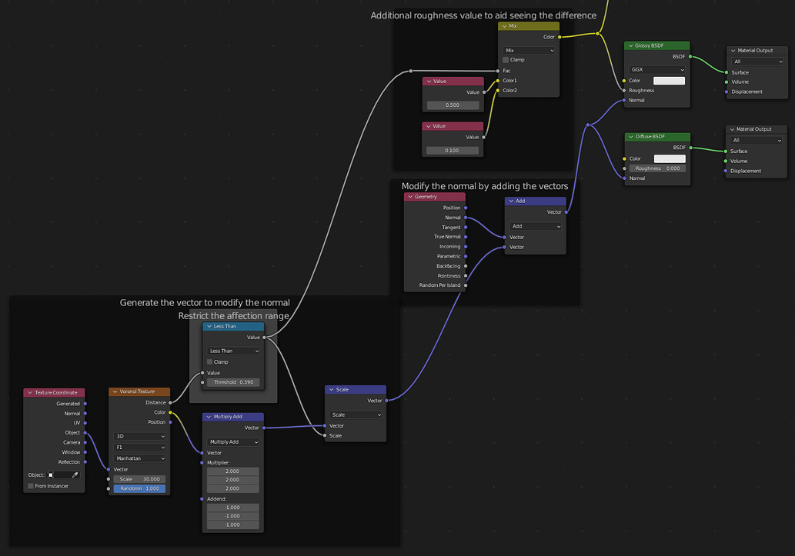The height and width of the screenshot is (556, 795).
Task: Open the Mix blend type dropdown
Action: point(529,50)
